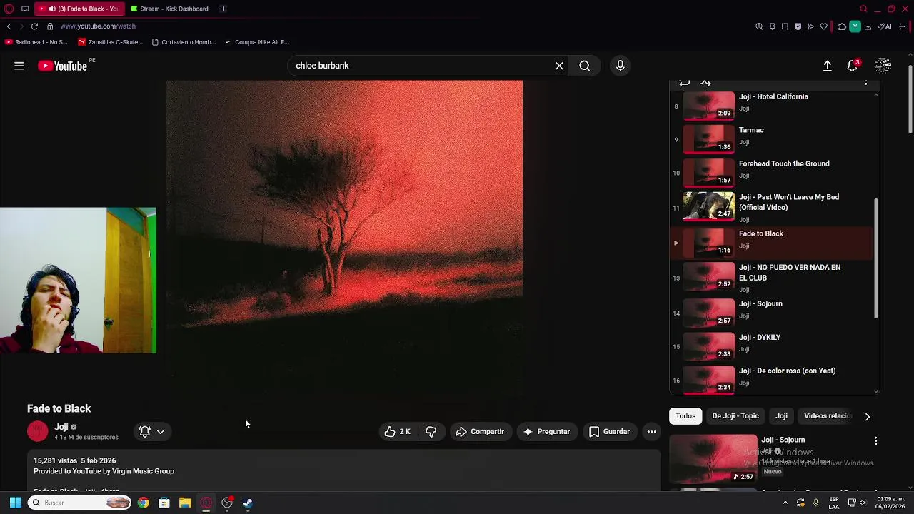Select the Joji filter chip
Image resolution: width=914 pixels, height=514 pixels.
pyautogui.click(x=782, y=416)
